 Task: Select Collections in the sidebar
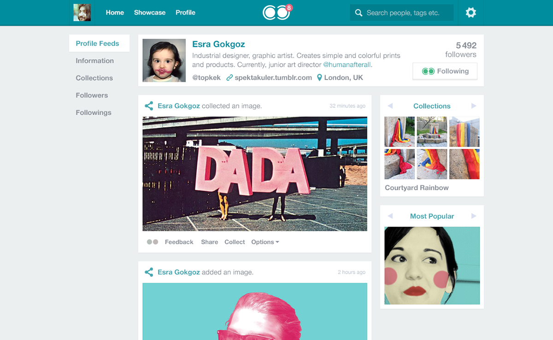coord(94,78)
